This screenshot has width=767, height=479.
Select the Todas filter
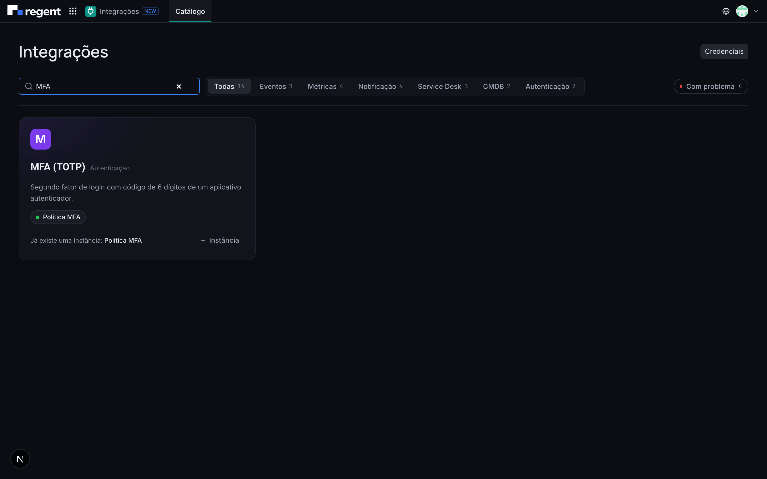pyautogui.click(x=229, y=86)
